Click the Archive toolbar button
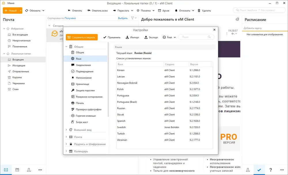Image resolution: width=288 pixels, height=175 pixels. point(164,11)
